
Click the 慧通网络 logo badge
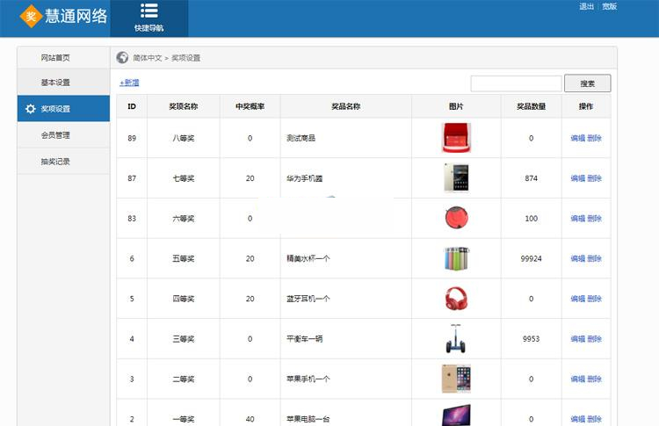click(32, 17)
